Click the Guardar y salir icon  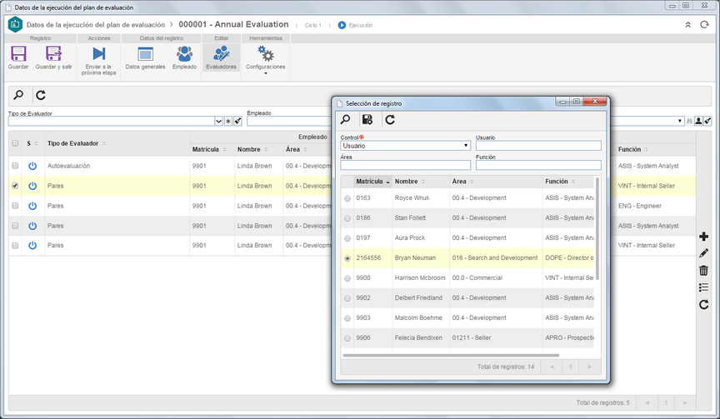53,53
